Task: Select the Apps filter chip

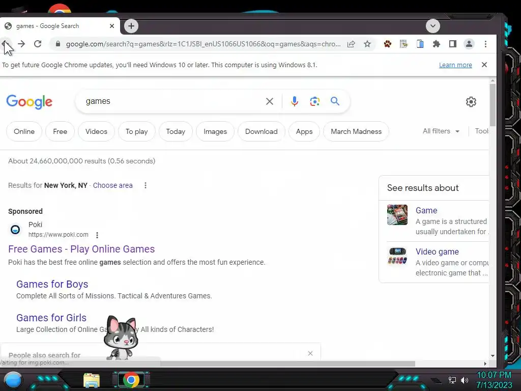Action: point(304,131)
